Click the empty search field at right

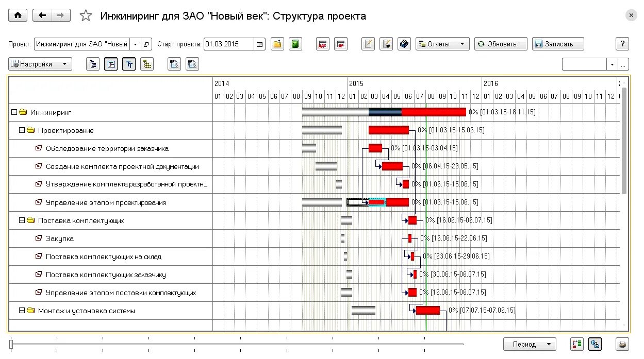pos(584,64)
